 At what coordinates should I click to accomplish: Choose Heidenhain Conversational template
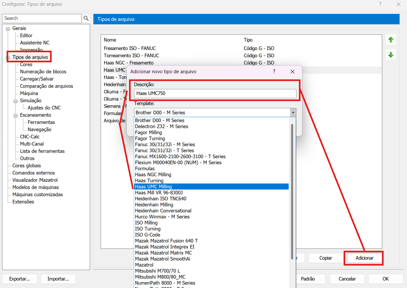coord(211,211)
